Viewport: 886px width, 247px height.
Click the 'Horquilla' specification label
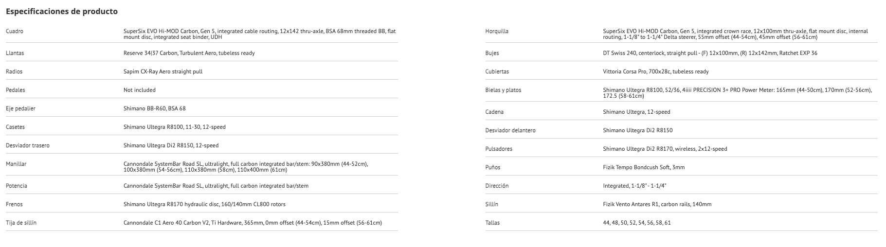coord(497,31)
